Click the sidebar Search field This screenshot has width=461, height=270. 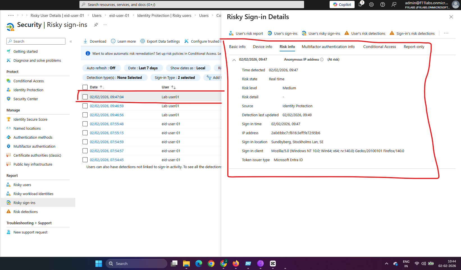[36, 41]
